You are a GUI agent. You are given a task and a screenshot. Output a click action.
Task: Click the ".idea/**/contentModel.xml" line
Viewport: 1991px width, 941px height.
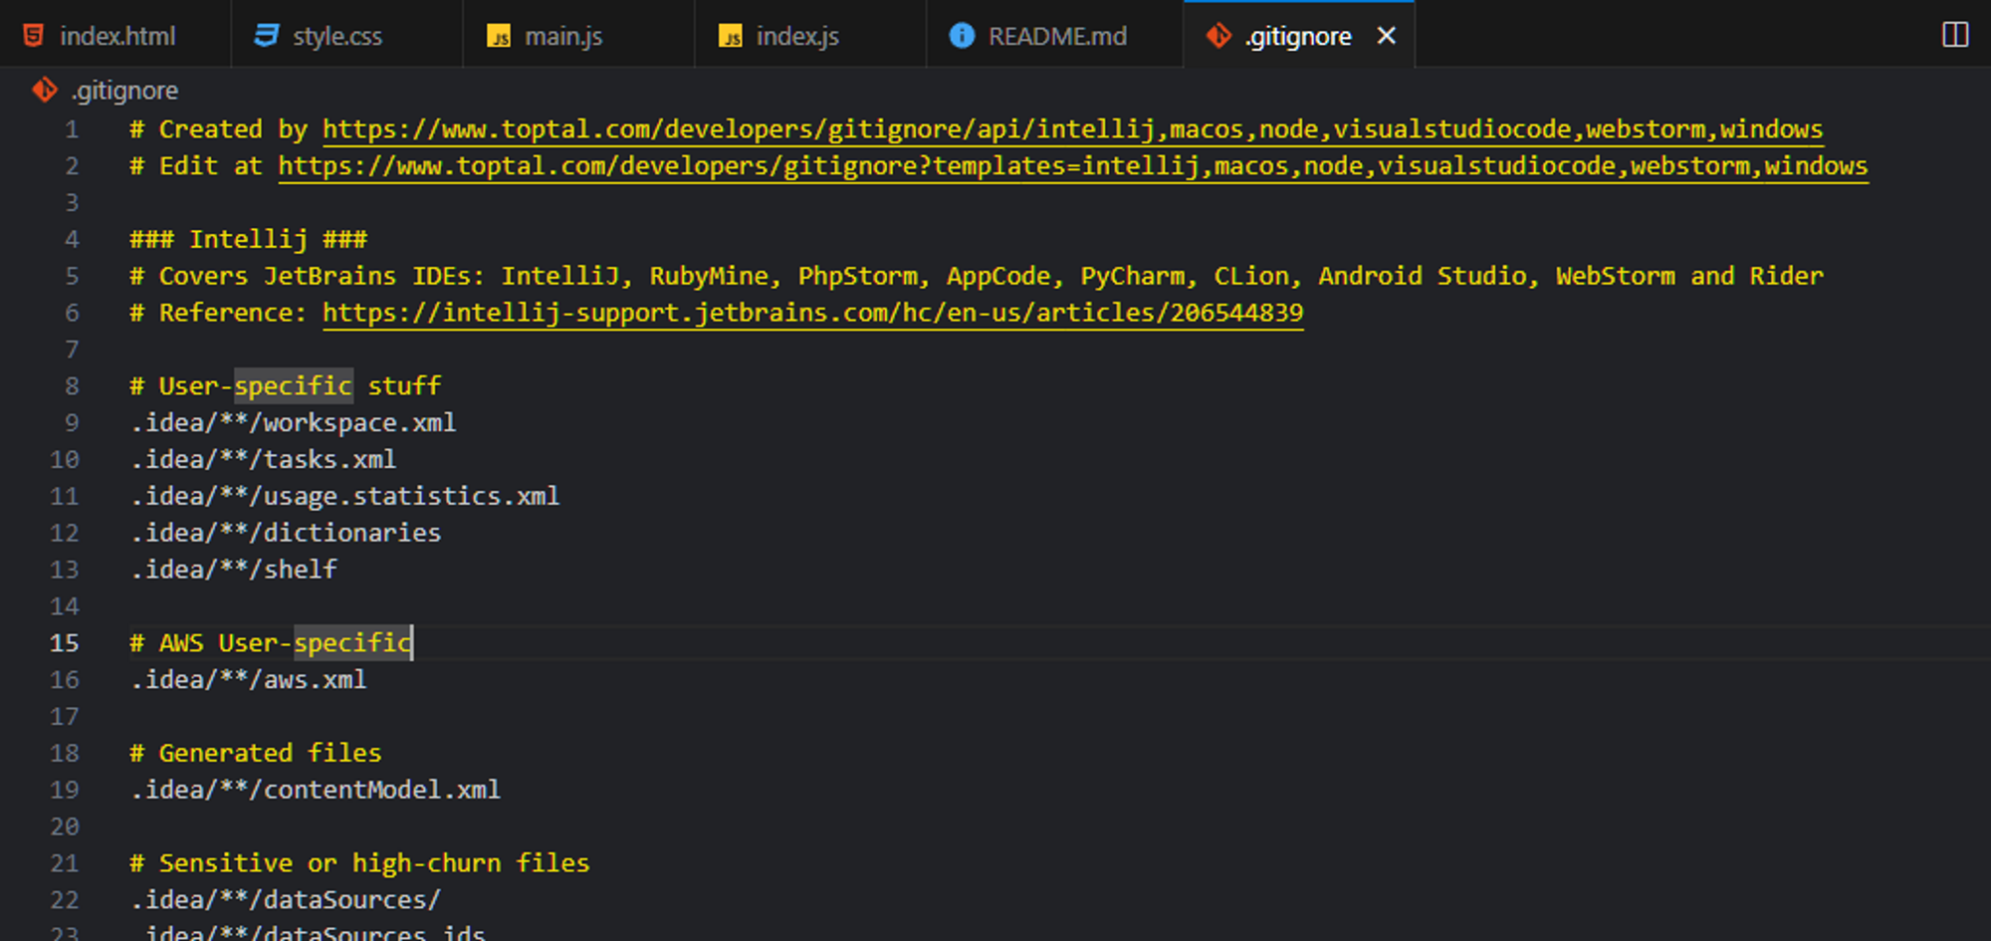[315, 790]
